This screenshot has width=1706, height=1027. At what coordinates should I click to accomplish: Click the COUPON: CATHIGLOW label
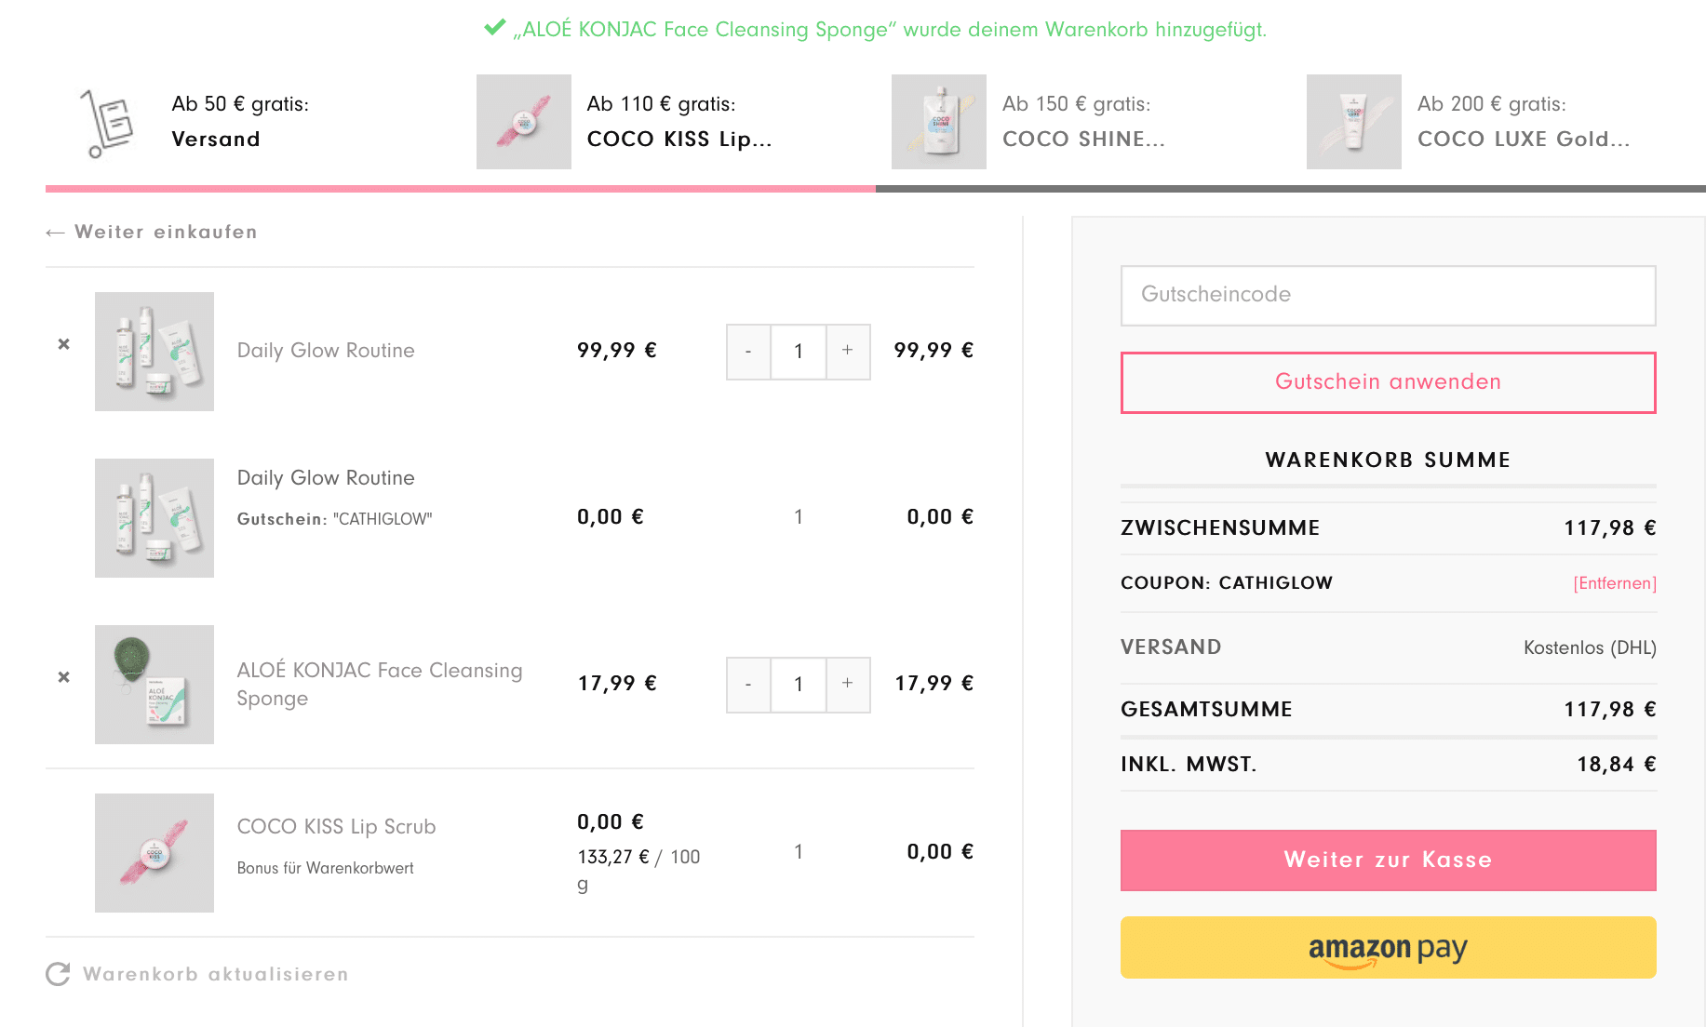(x=1227, y=583)
